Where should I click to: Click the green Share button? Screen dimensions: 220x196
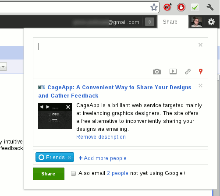click(x=49, y=174)
